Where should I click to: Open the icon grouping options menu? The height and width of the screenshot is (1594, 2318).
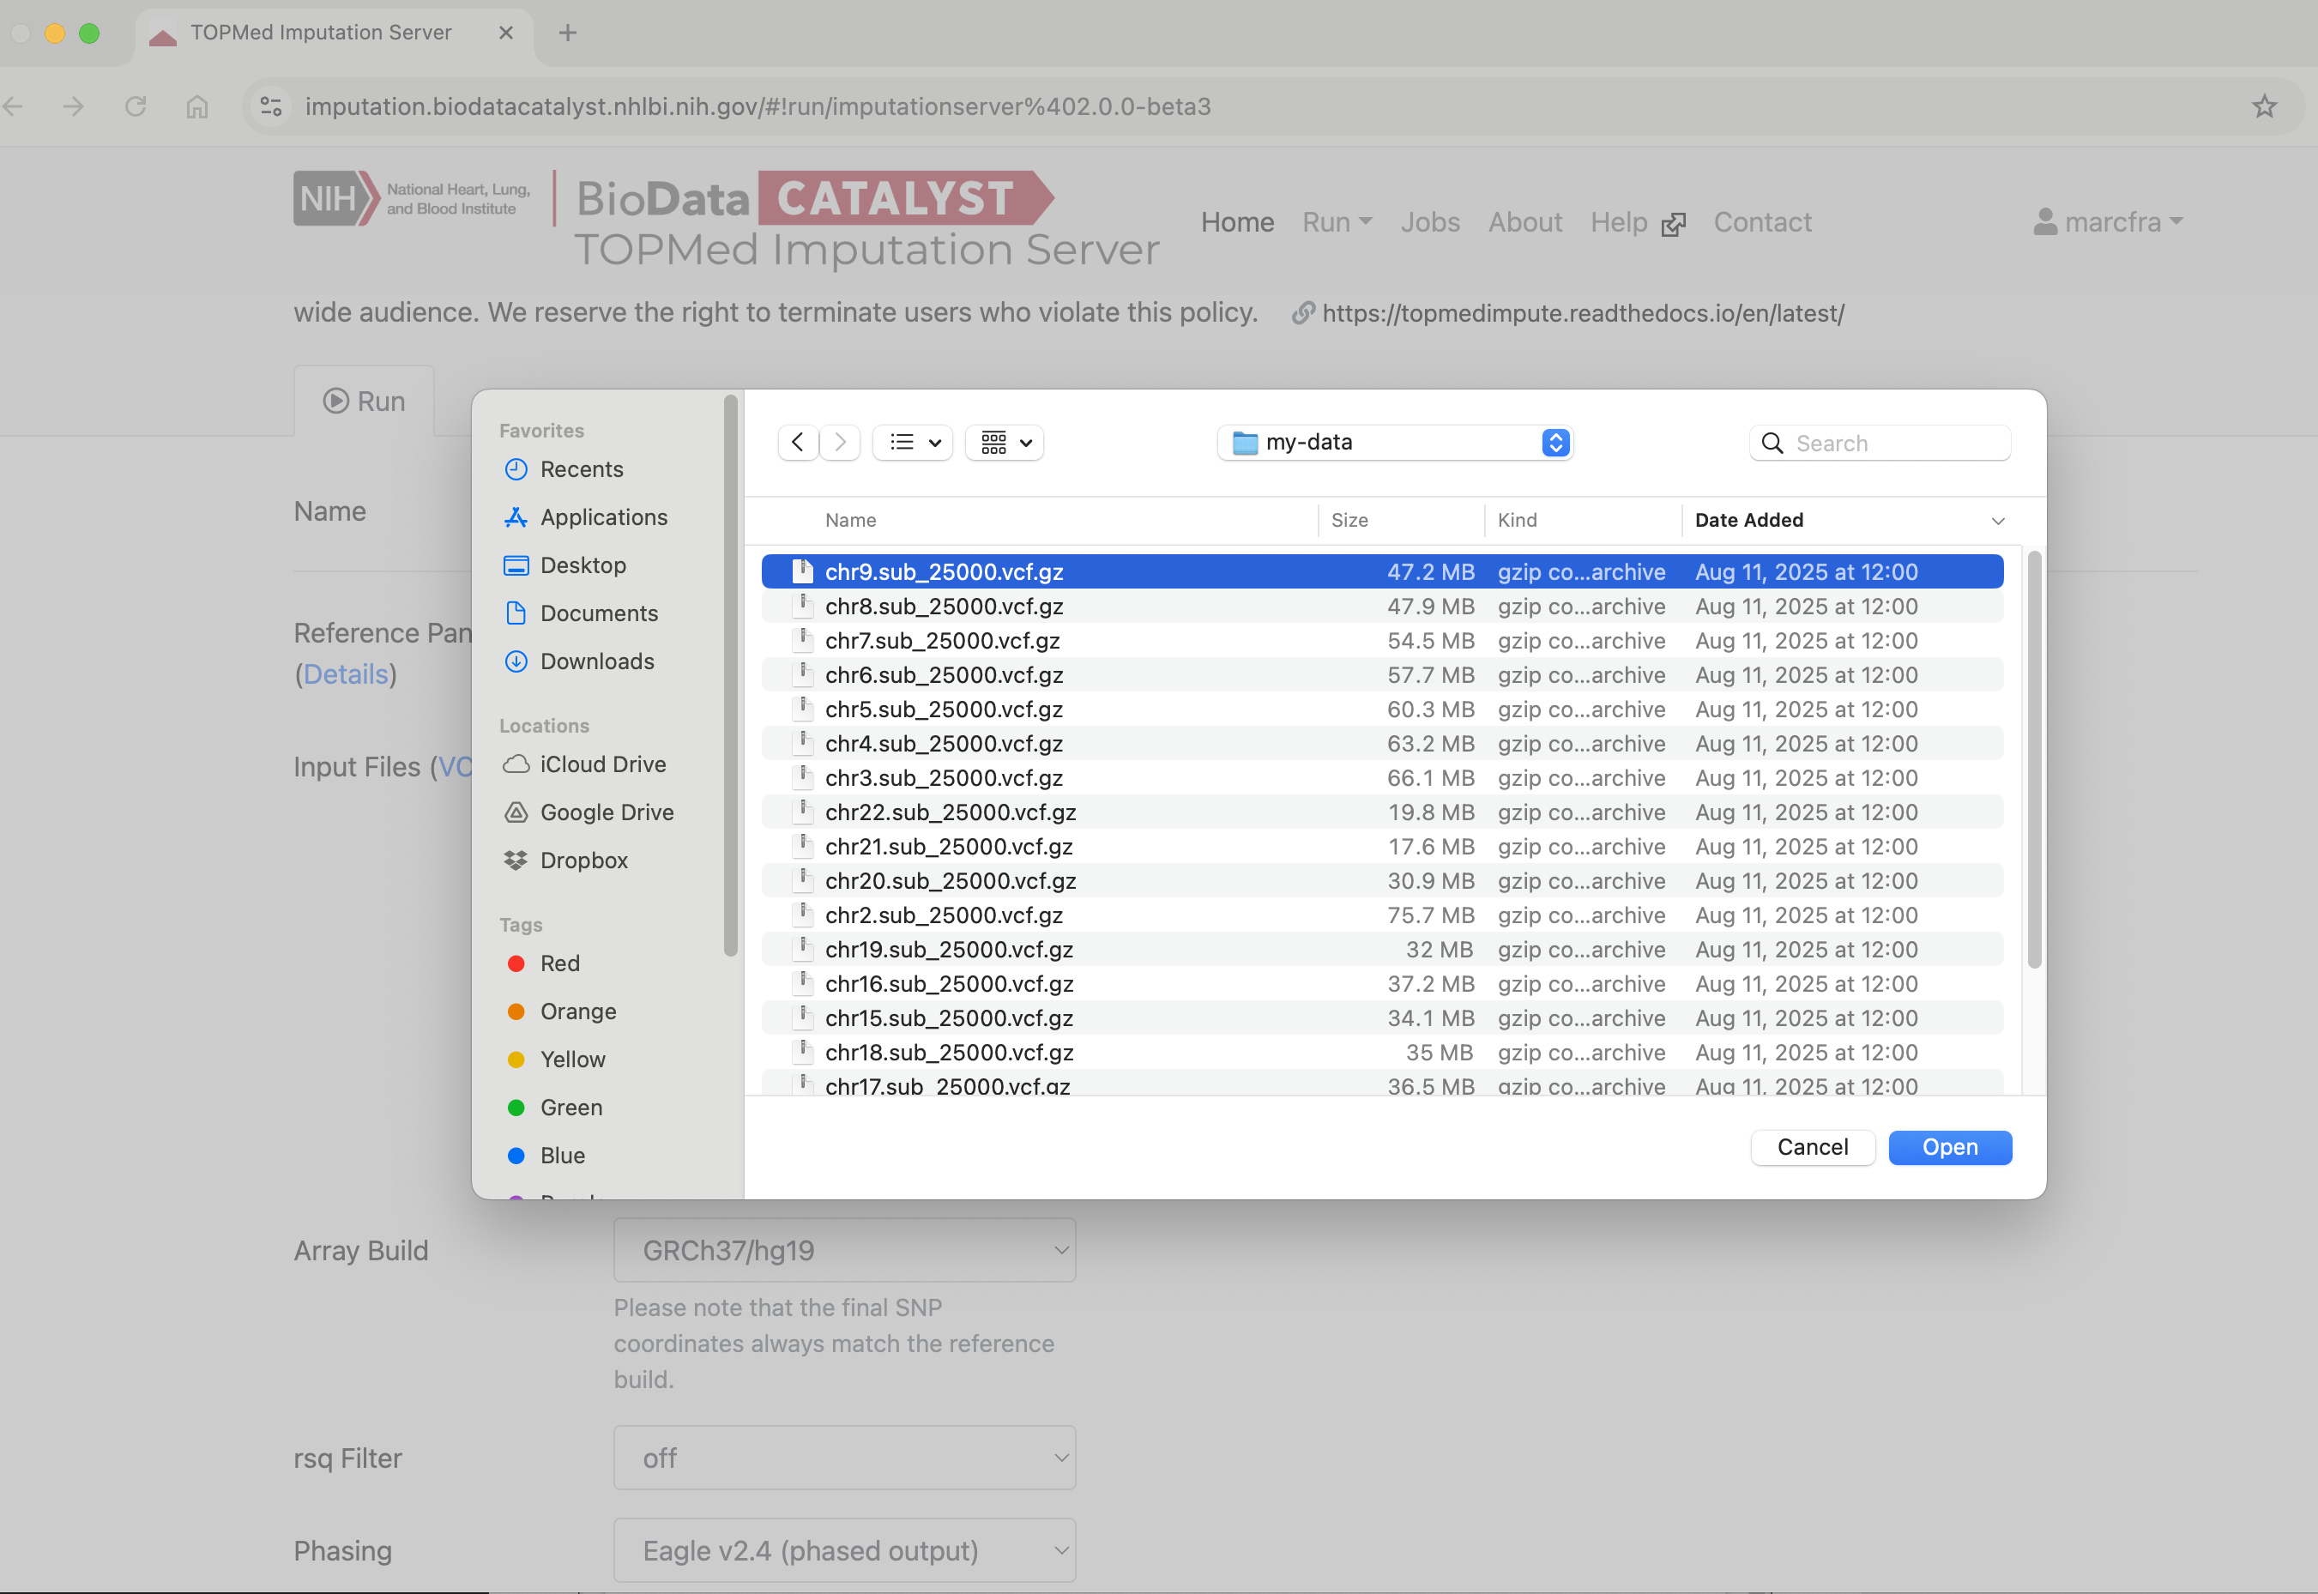click(1005, 443)
